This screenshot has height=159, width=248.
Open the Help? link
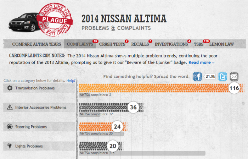click(71, 81)
